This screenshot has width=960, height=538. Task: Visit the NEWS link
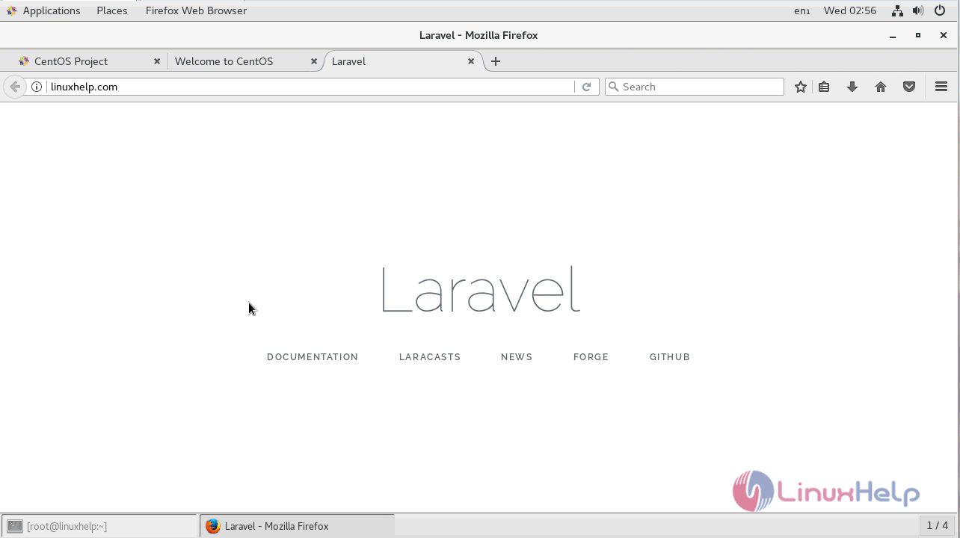(517, 357)
